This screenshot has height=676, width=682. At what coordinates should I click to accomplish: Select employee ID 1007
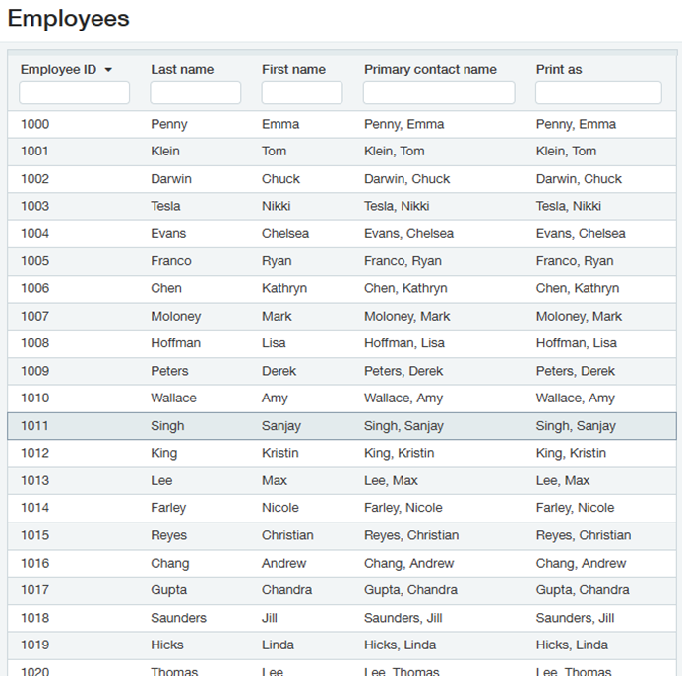coord(35,316)
